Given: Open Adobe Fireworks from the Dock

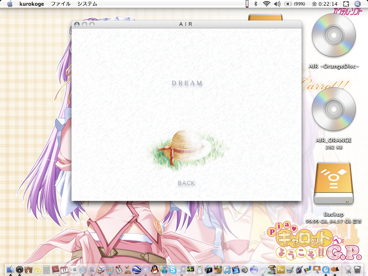Looking at the screenshot, I should [281, 270].
